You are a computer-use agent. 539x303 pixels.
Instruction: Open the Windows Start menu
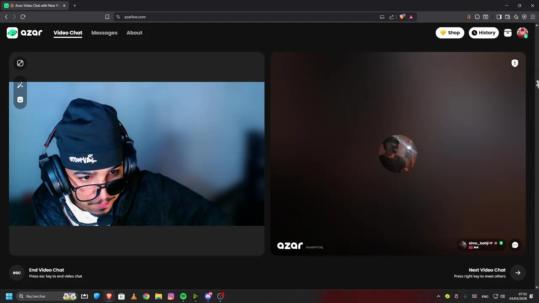[x=9, y=296]
